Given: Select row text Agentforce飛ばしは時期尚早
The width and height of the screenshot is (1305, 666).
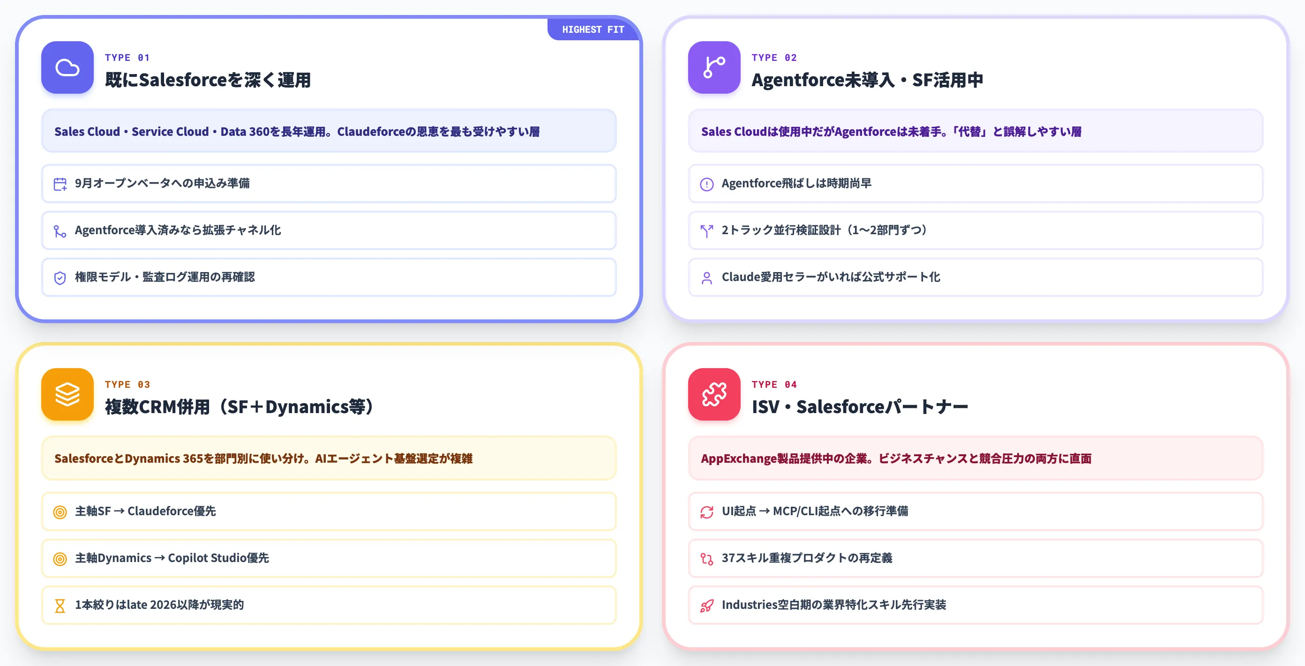Looking at the screenshot, I should pos(796,183).
